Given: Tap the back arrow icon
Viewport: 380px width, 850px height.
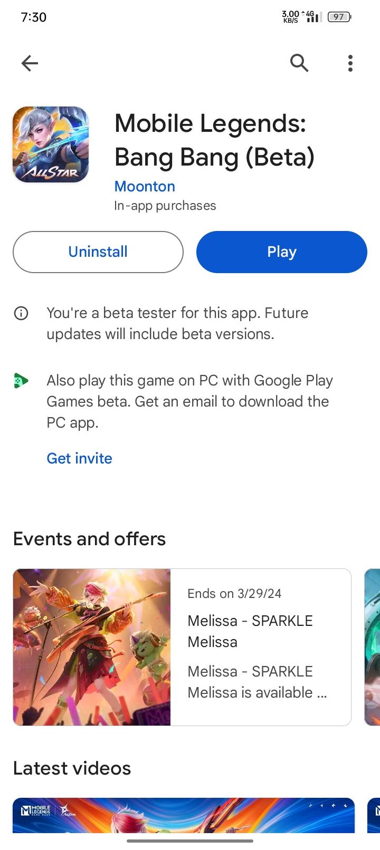Looking at the screenshot, I should point(30,64).
